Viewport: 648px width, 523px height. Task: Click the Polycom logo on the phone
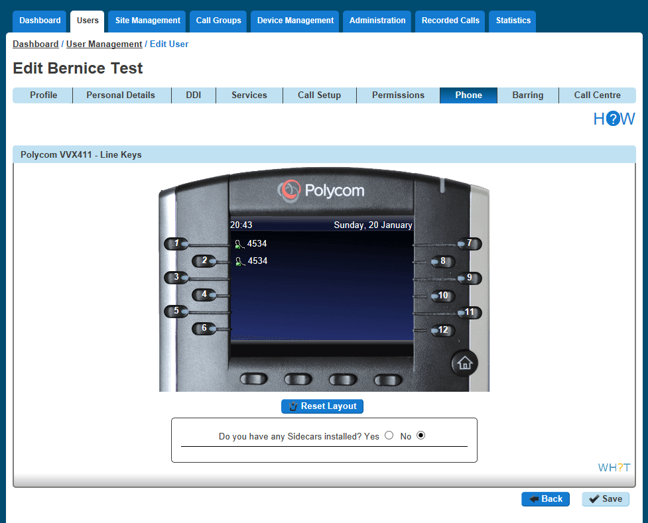pos(321,191)
